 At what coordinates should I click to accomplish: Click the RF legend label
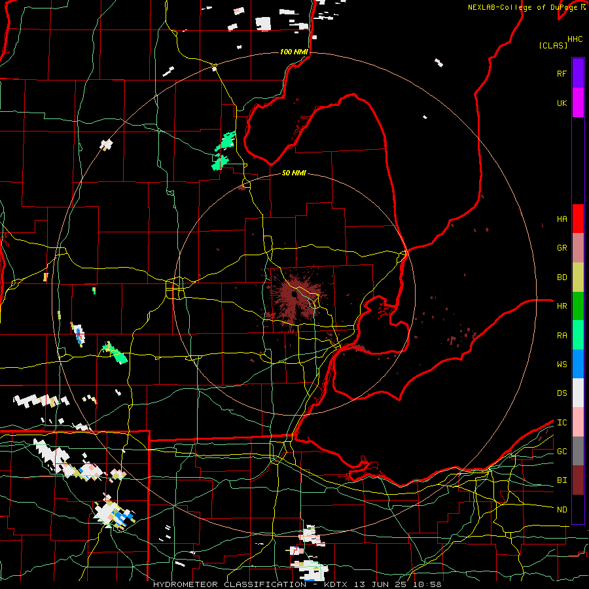point(562,73)
